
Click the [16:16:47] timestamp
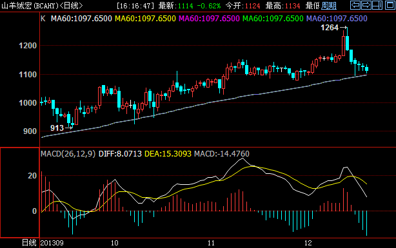click(135, 6)
